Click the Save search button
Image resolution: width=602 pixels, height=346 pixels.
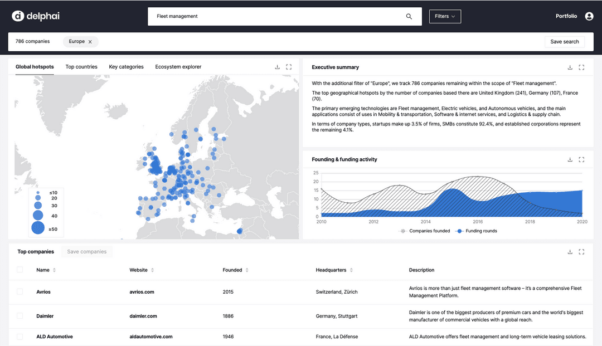click(565, 42)
